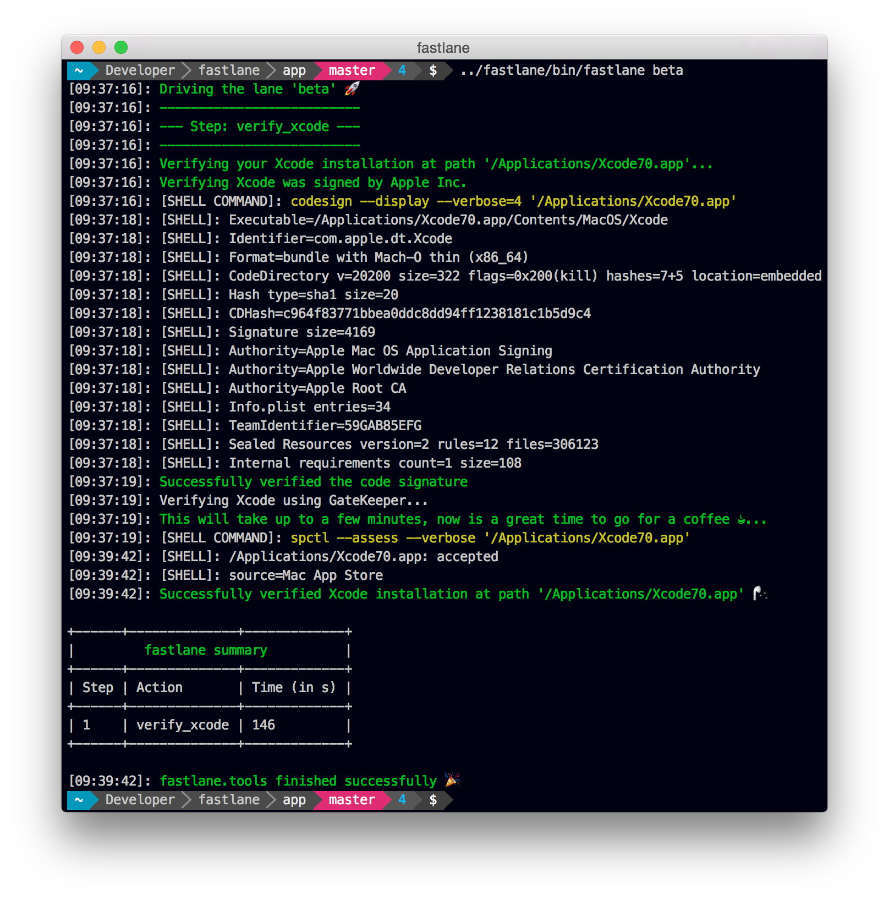Click 'Info.plist entries=34' text
The width and height of the screenshot is (889, 900).
click(310, 407)
